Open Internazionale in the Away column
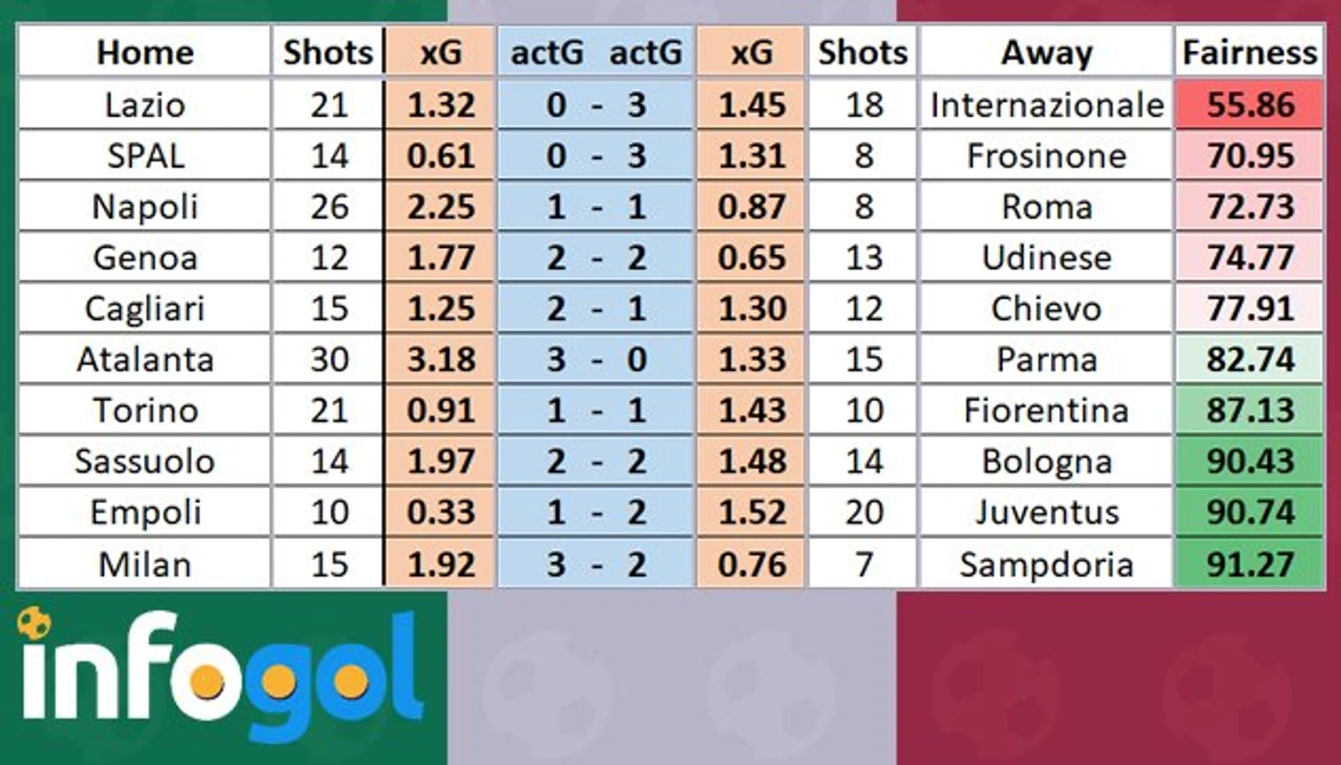Image resolution: width=1341 pixels, height=765 pixels. pos(1046,105)
